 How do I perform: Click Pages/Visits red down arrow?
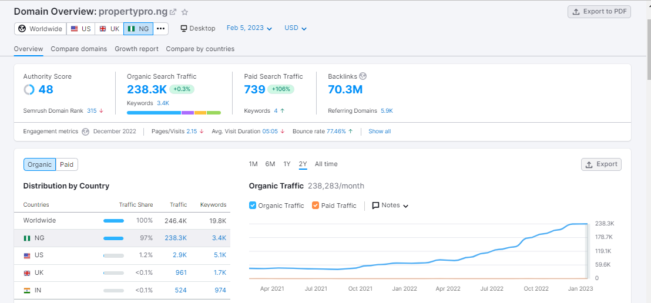(202, 131)
